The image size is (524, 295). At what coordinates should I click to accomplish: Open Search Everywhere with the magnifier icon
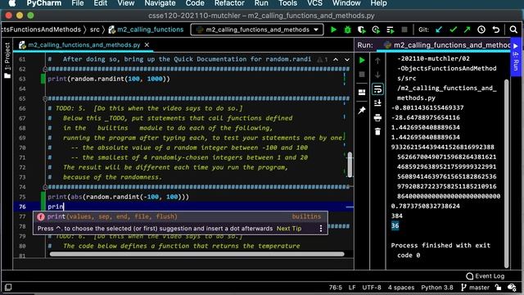coord(513,29)
